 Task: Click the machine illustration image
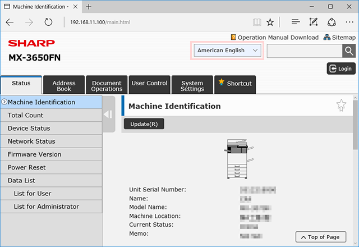point(238,158)
